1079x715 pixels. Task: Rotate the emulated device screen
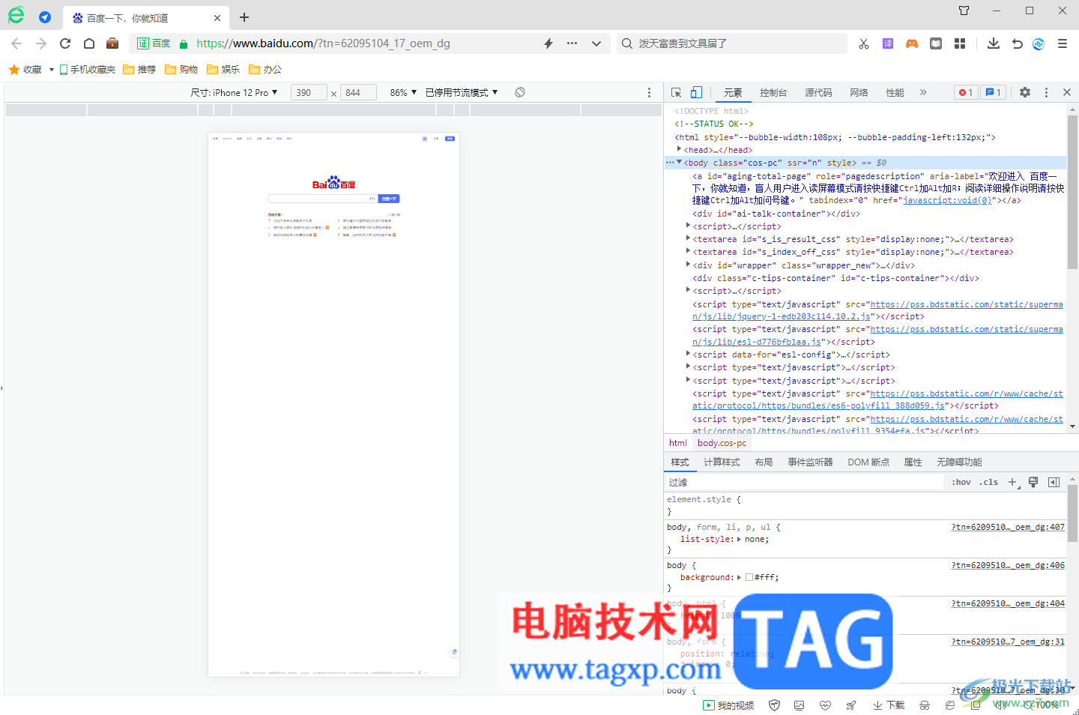(520, 92)
